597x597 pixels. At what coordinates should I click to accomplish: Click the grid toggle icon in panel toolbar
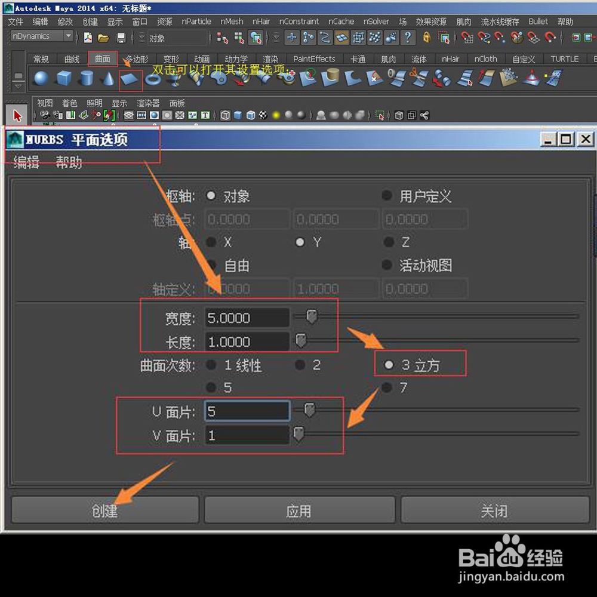(x=129, y=115)
